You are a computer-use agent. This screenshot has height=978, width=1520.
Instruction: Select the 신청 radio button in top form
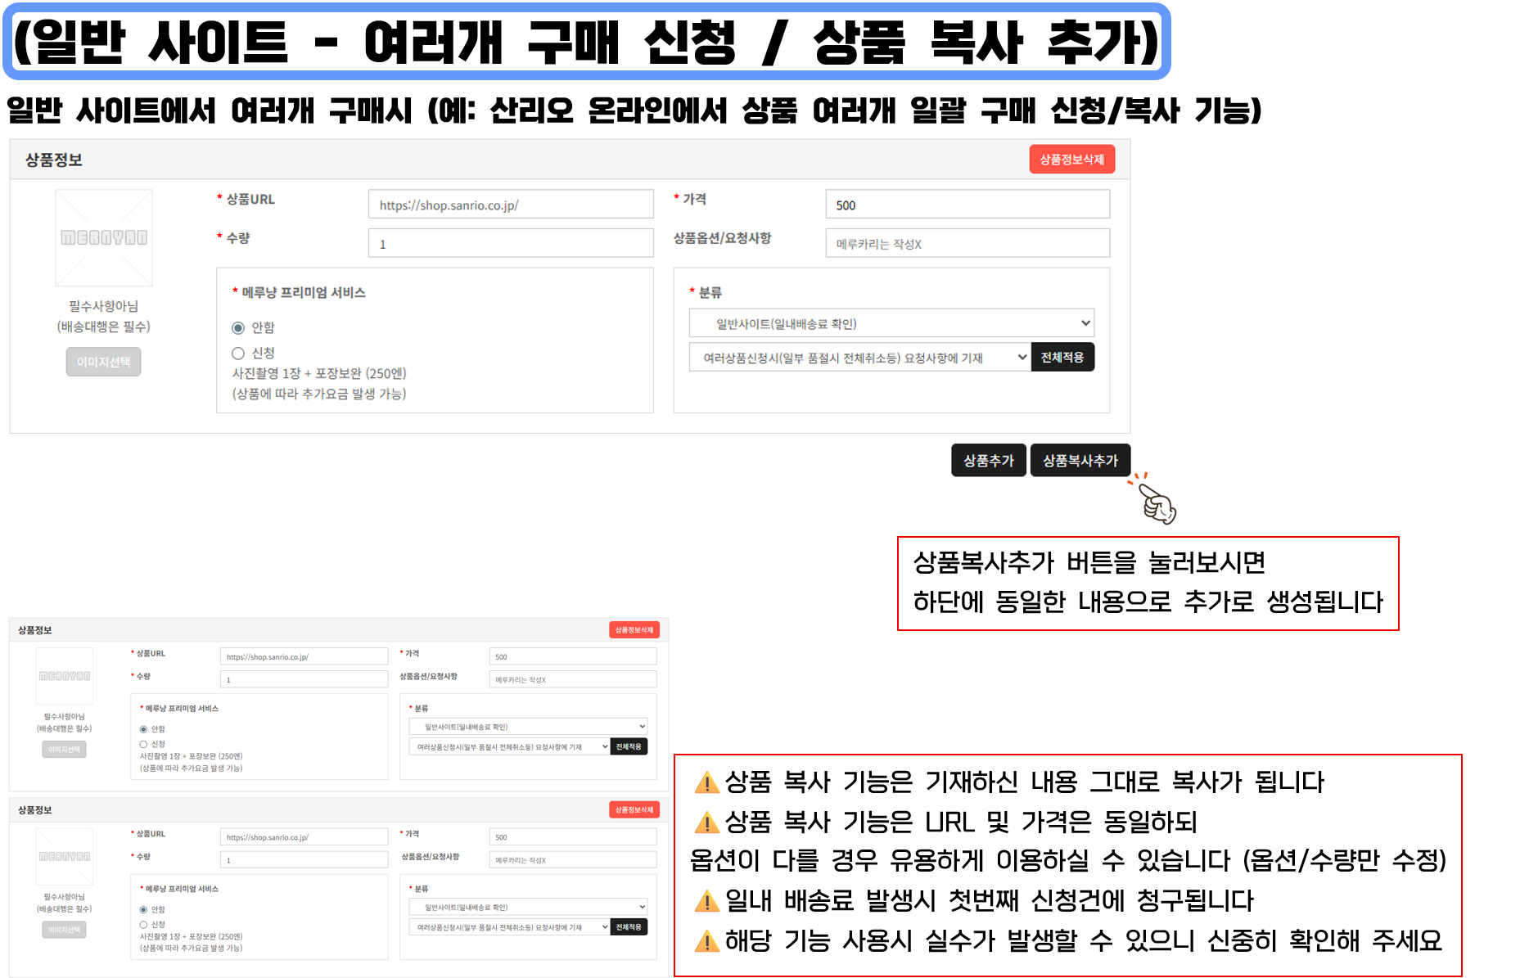coord(238,354)
